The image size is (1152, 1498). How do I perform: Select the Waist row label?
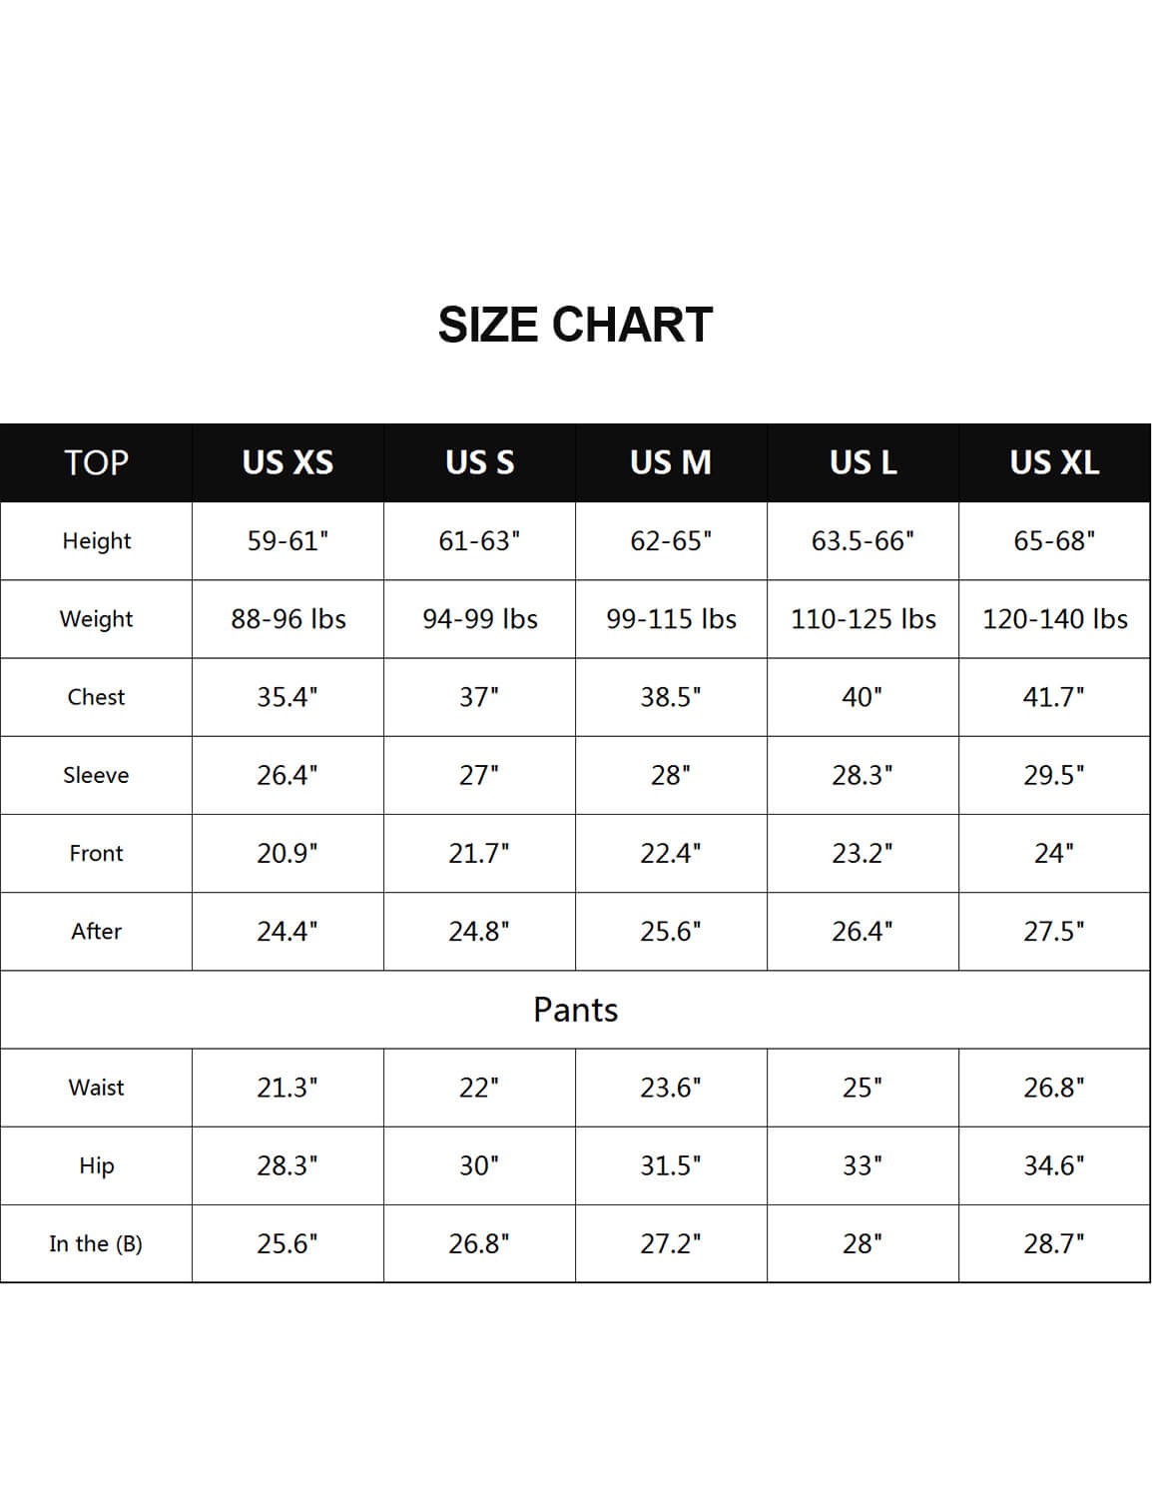(x=96, y=1088)
